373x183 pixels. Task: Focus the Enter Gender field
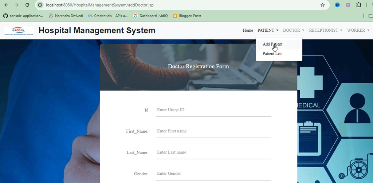213,174
